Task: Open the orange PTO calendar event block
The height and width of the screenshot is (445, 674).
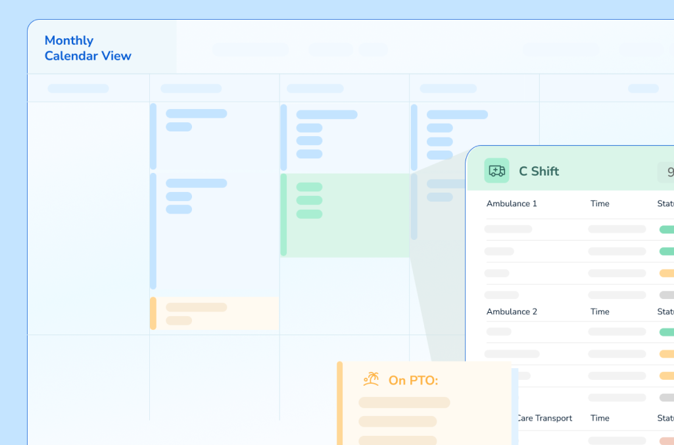Action: coord(214,314)
